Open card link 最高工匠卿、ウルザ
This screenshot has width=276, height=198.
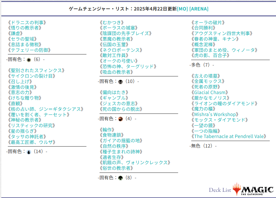tap(32, 142)
